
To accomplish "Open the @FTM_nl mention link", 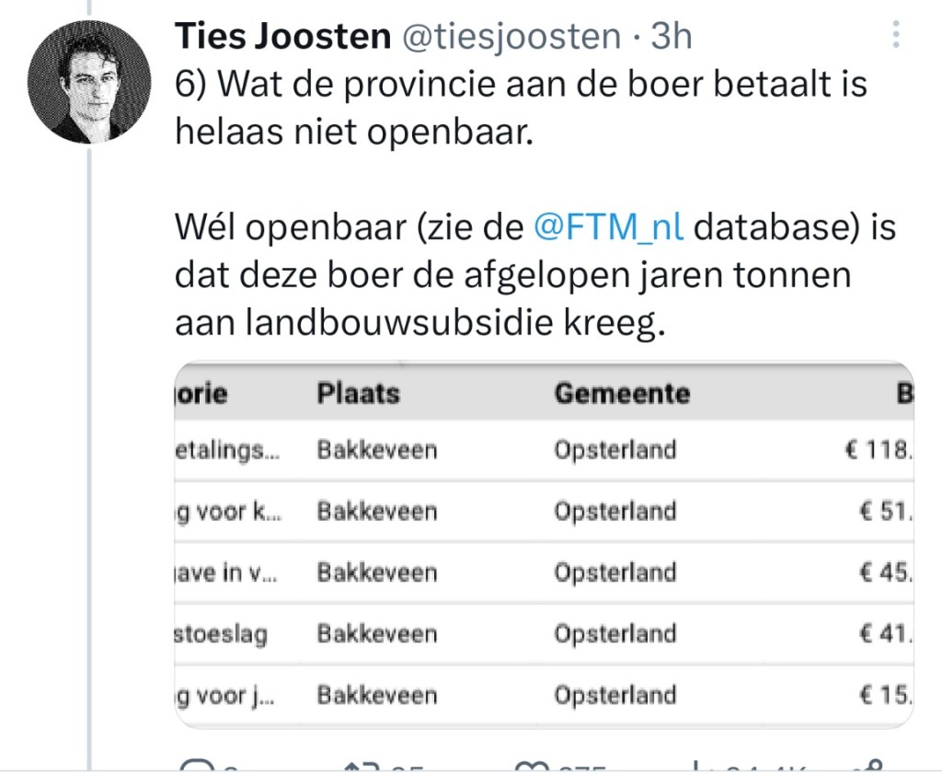I will (608, 227).
